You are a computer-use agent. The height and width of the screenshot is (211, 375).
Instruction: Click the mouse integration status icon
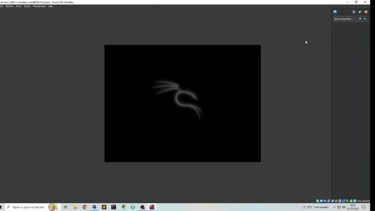(x=351, y=201)
